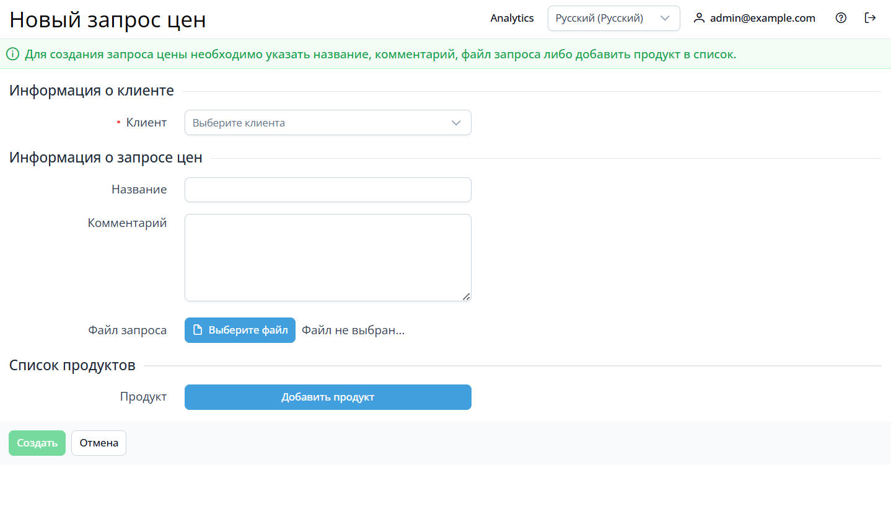891x506 pixels.
Task: Click the Добавить продукт button
Action: coord(328,397)
